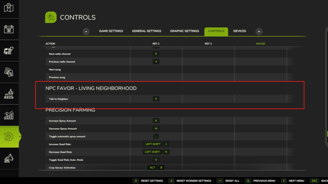Click left arrow before Game Settings tab

pyautogui.click(x=86, y=31)
